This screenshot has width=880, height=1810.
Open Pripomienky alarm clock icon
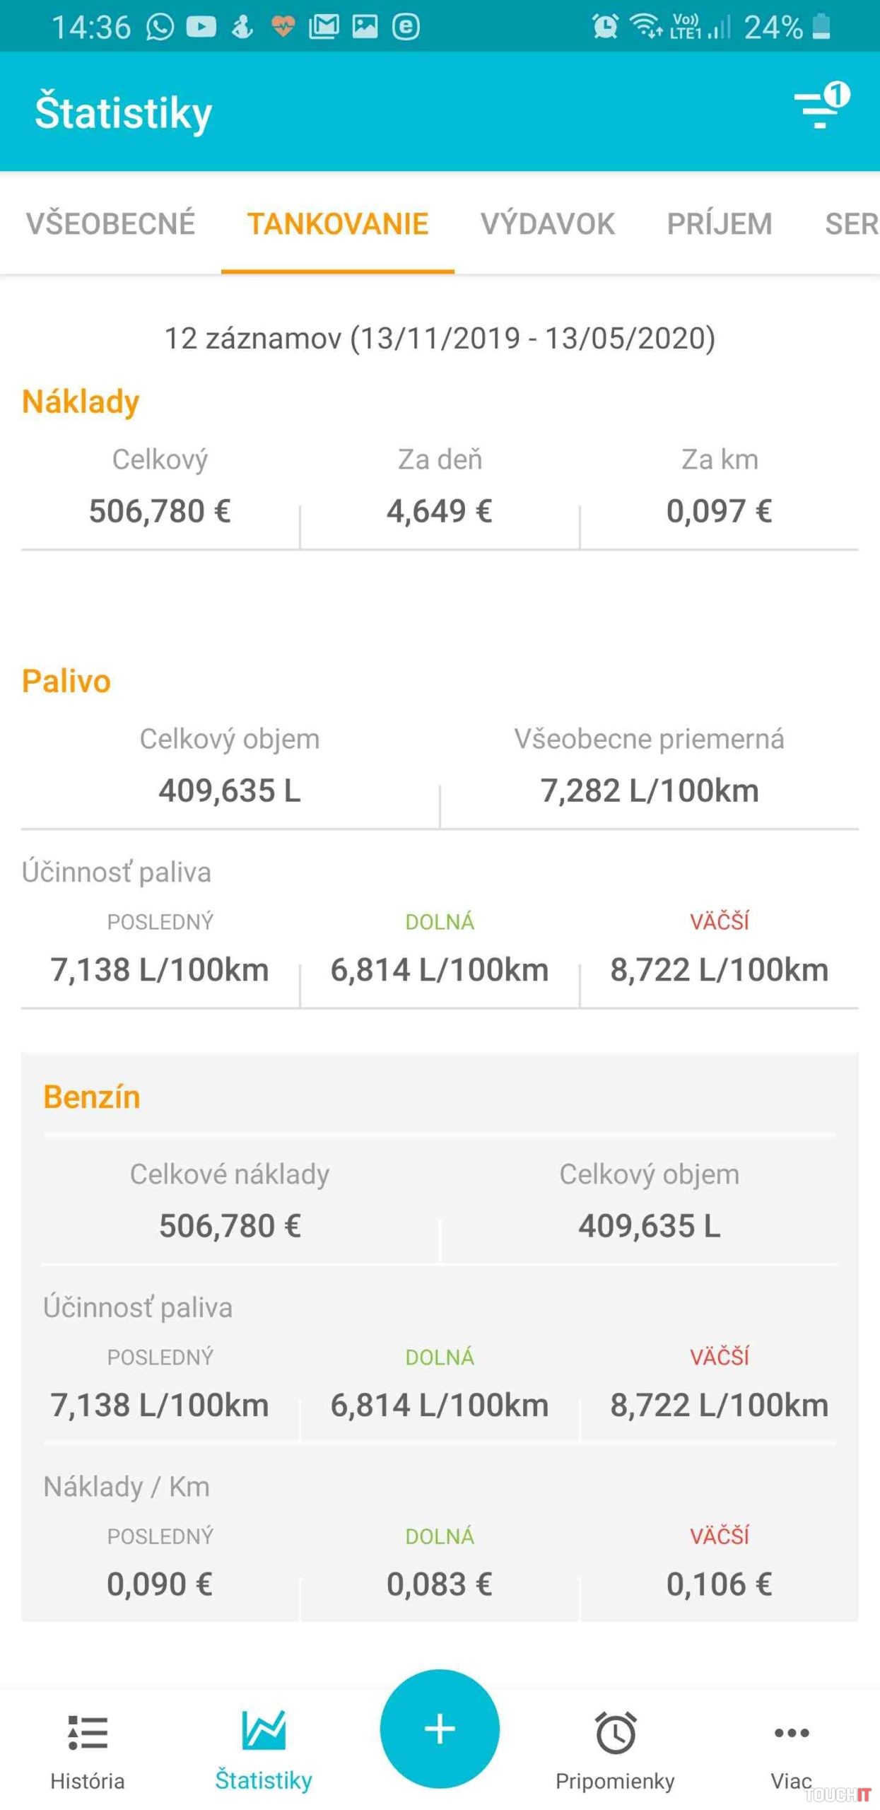pos(615,1732)
